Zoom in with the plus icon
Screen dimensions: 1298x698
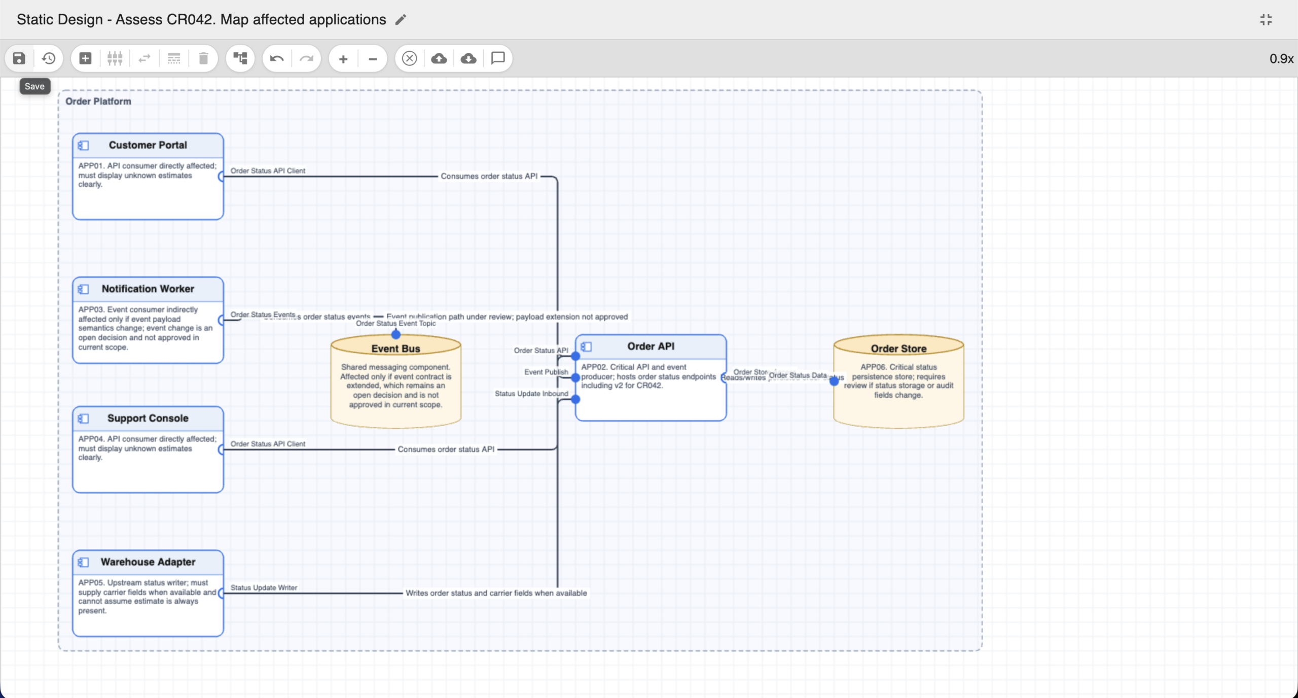[x=343, y=59]
